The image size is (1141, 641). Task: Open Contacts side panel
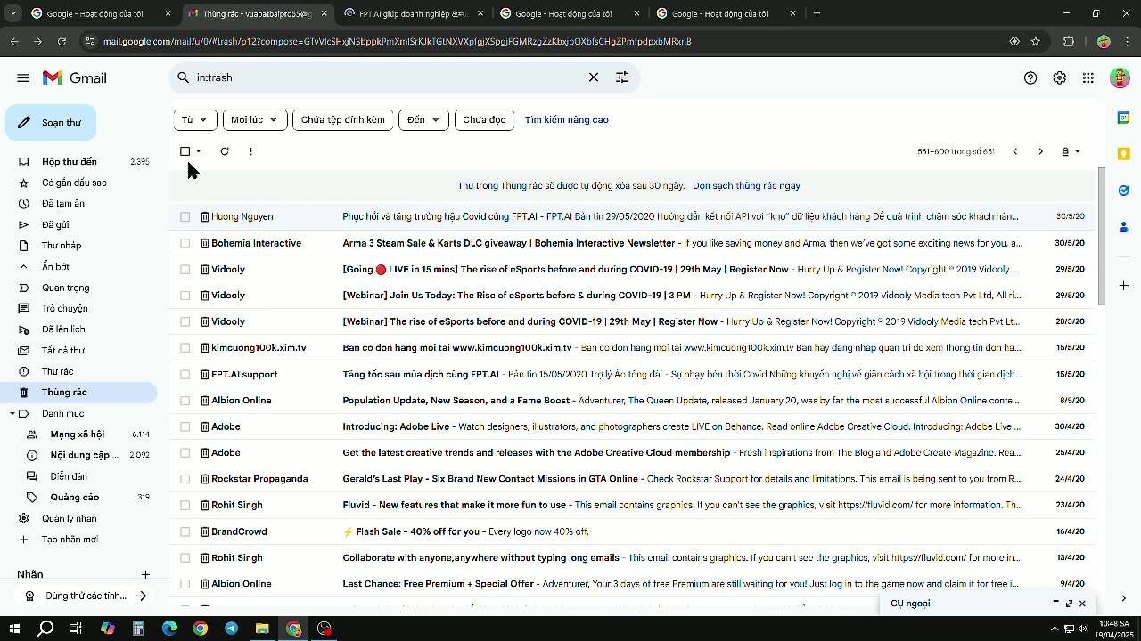[x=1124, y=227]
